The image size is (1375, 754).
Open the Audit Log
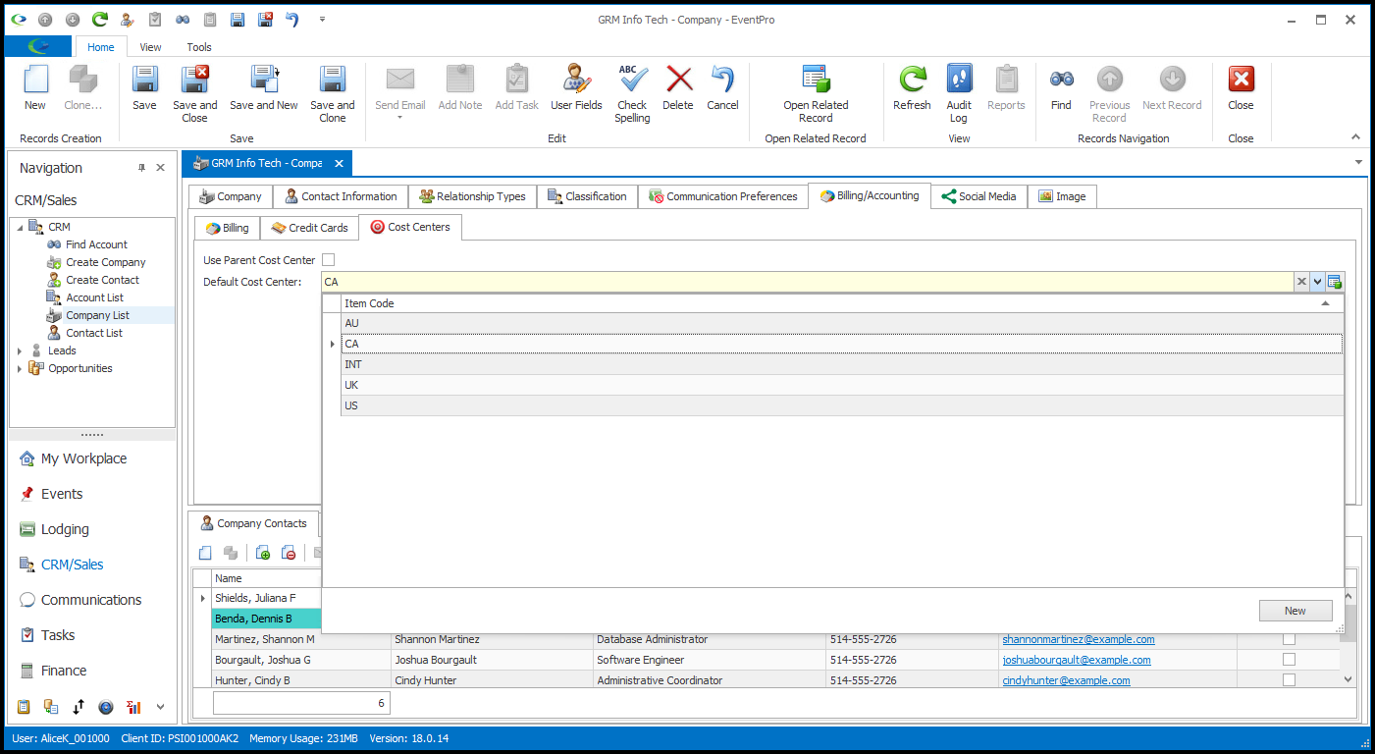pyautogui.click(x=959, y=94)
